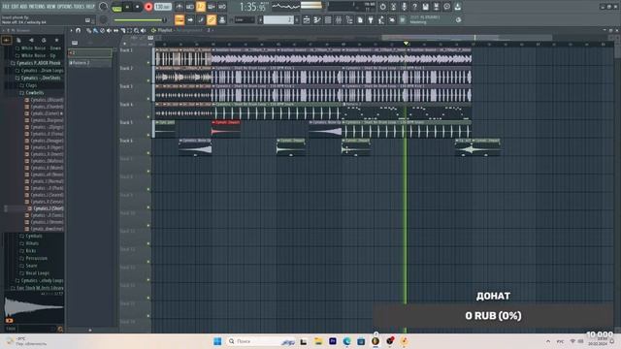The image size is (621, 349).
Task: Click the one-click audio recording microphone icon
Action: point(404,7)
